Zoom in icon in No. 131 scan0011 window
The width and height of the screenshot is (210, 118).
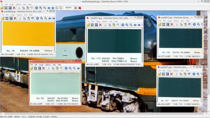tap(198, 74)
